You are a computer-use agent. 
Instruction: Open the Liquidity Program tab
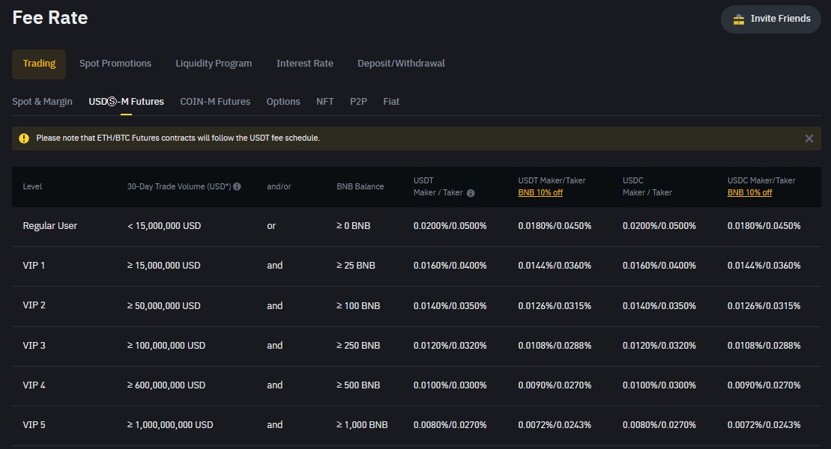coord(214,64)
